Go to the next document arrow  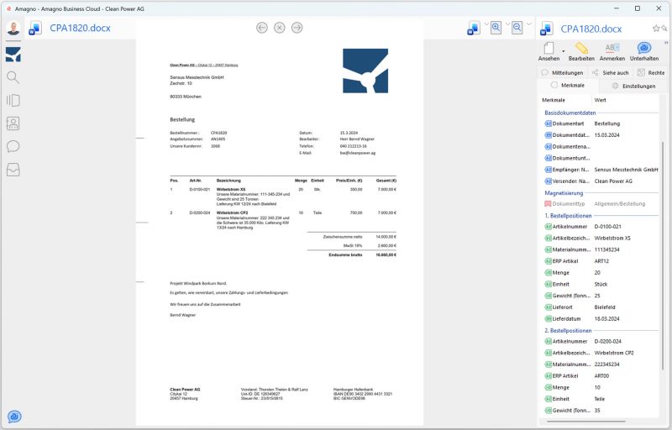click(x=297, y=28)
